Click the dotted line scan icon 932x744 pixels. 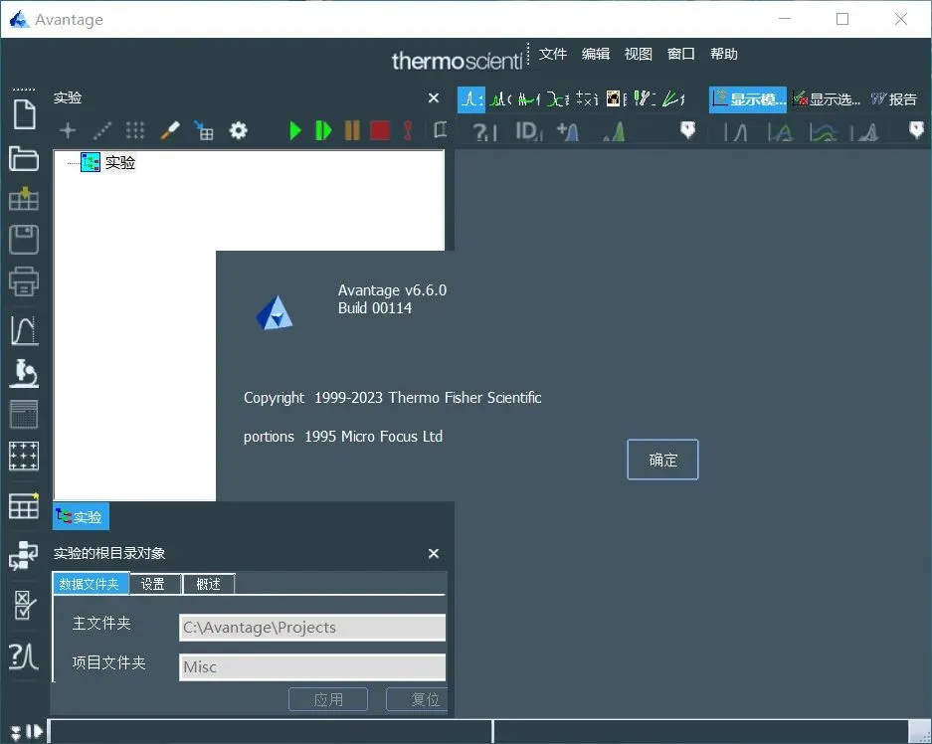(101, 130)
